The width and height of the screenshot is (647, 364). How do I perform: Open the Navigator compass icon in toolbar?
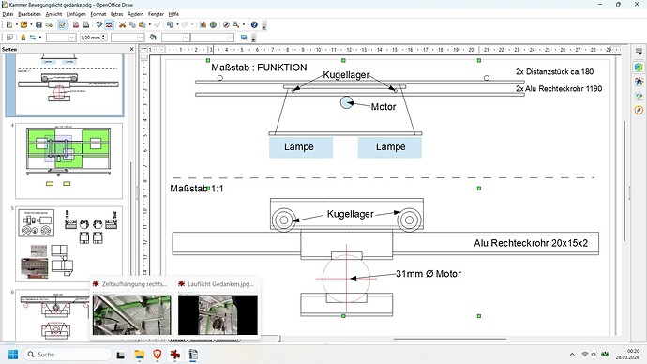[226, 24]
